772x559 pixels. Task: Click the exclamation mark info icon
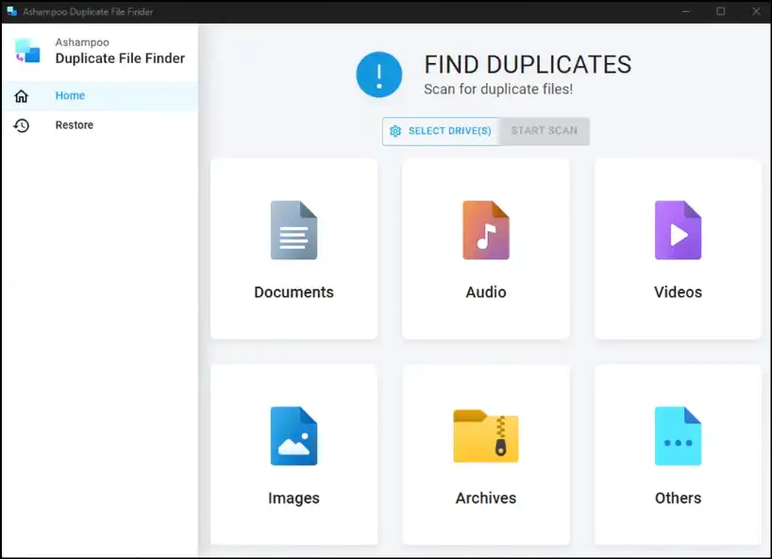click(x=379, y=75)
